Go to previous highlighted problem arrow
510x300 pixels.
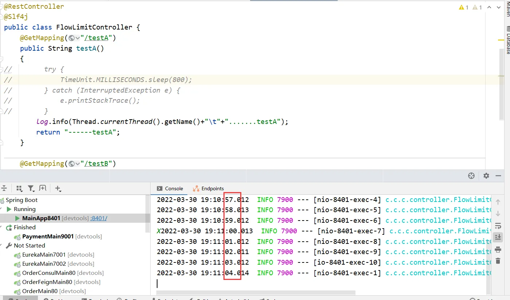click(x=489, y=7)
